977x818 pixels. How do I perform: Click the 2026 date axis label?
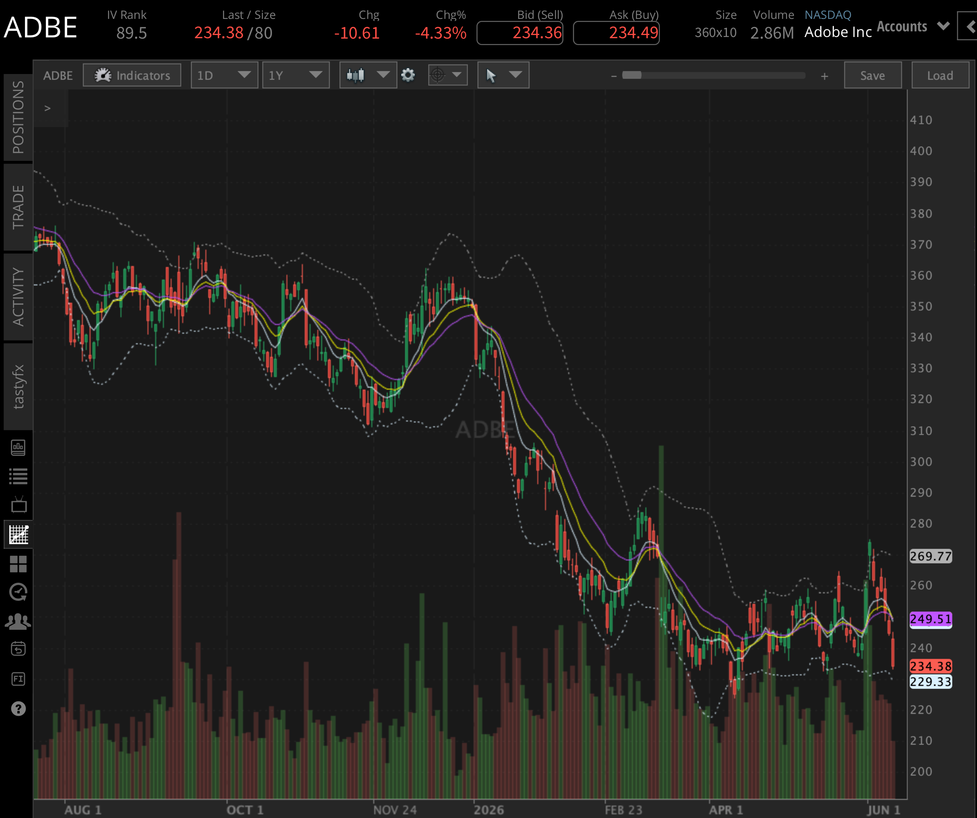[x=488, y=810]
